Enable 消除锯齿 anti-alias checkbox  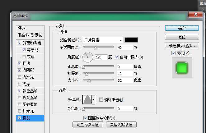point(101,100)
